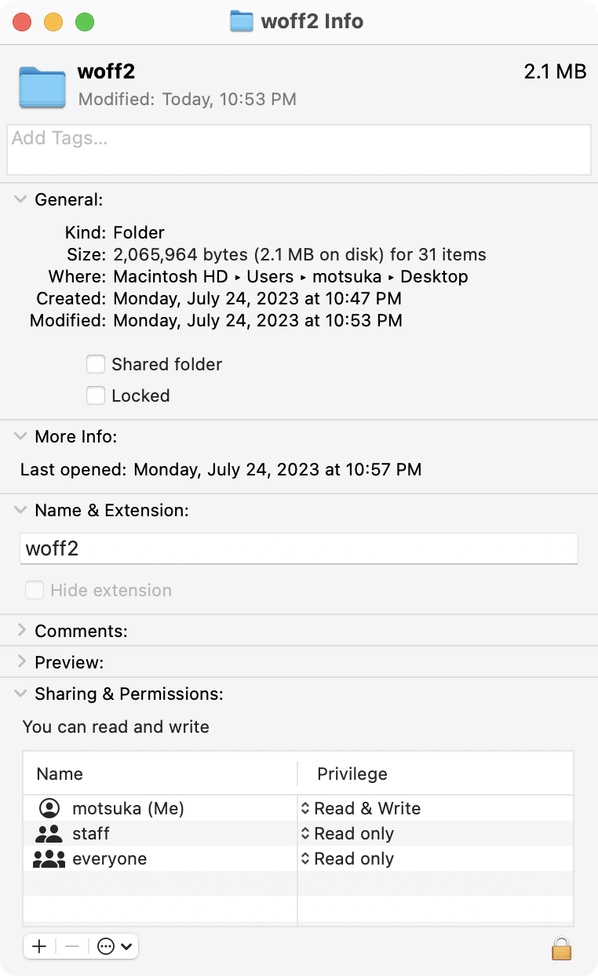Viewport: 598px width, 976px height.
Task: Enable the Shared folder checkbox
Action: (x=96, y=364)
